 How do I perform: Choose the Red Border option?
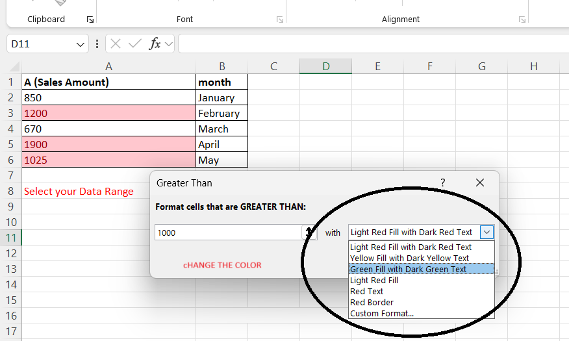(422, 302)
